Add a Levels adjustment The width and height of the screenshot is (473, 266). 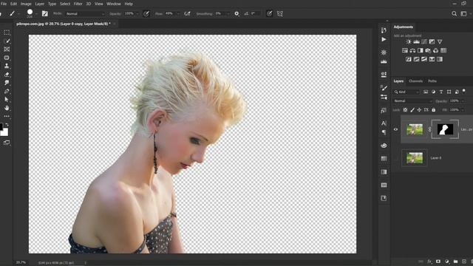coord(416,41)
